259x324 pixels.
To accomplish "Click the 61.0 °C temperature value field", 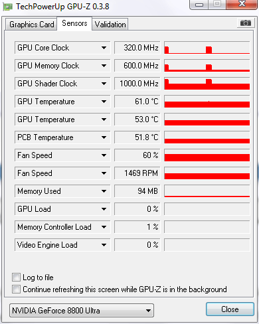I will pos(137,102).
